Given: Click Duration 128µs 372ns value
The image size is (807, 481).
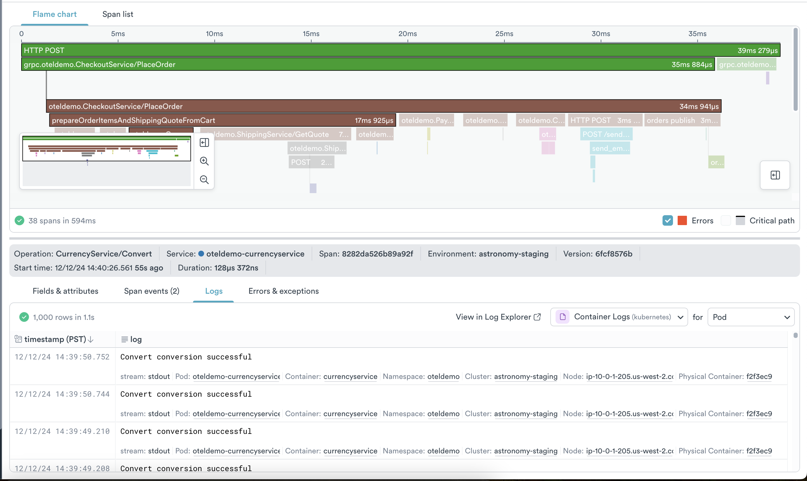Looking at the screenshot, I should click(236, 268).
